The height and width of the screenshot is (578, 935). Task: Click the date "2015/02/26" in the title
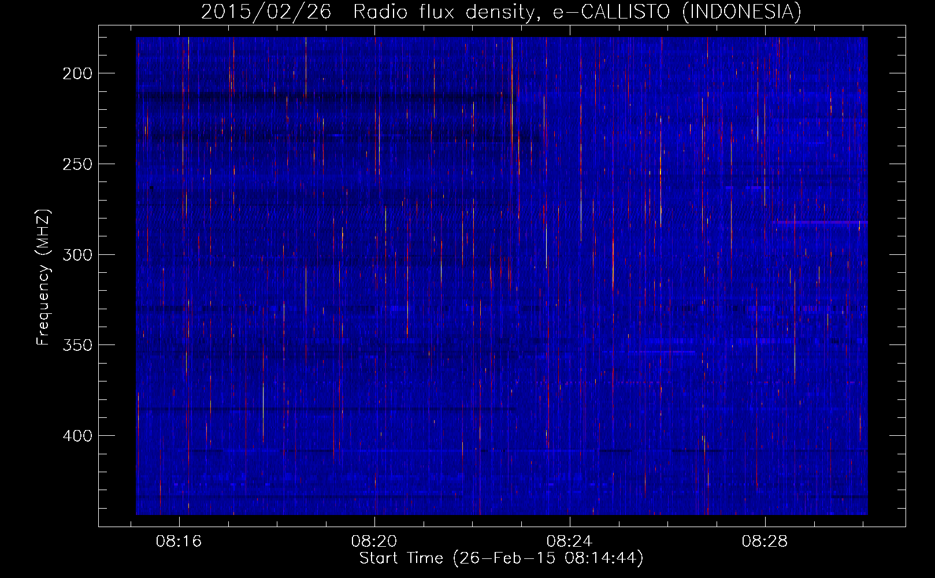266,12
